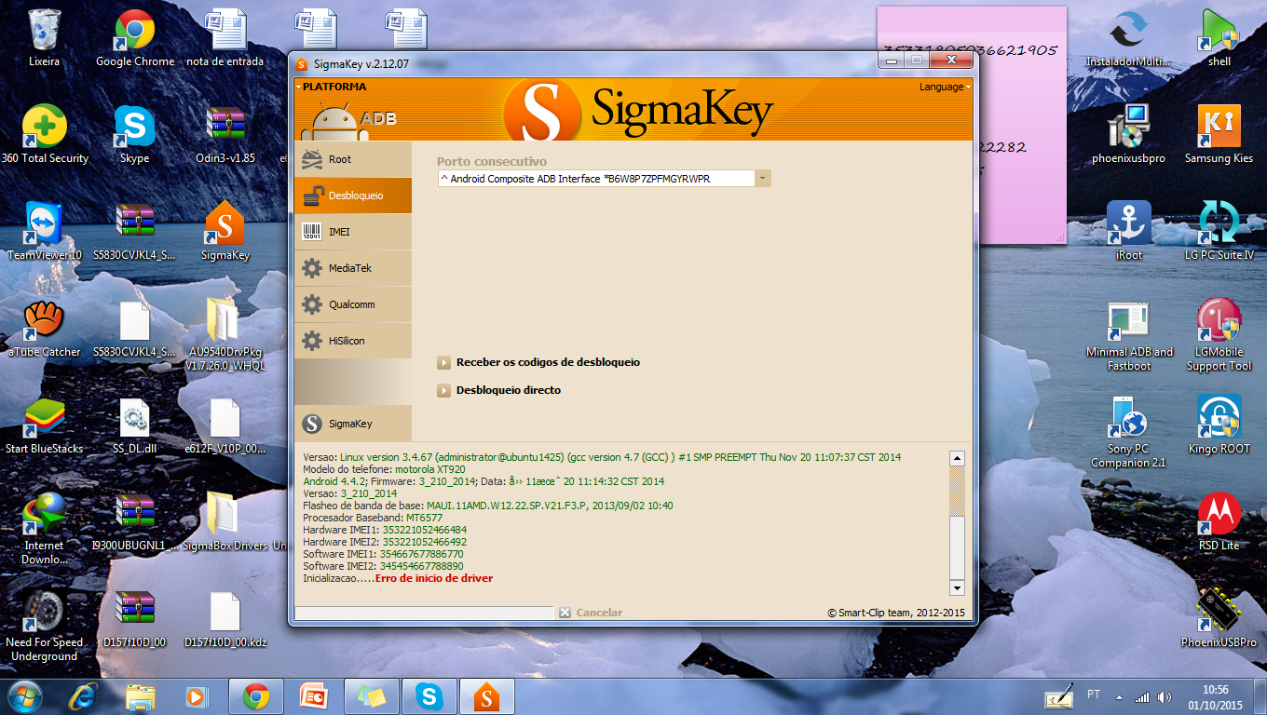Click Desbloqueio directo option
Image resolution: width=1267 pixels, height=715 pixels.
[508, 390]
